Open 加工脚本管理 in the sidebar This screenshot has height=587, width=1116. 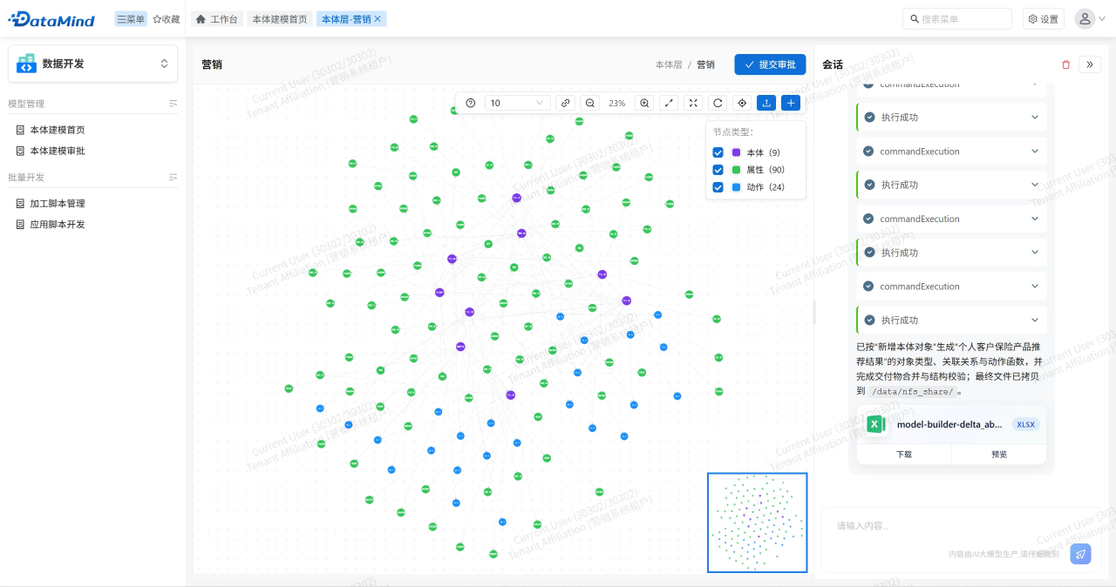click(x=58, y=204)
